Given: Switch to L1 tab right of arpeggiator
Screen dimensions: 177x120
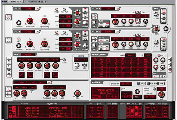Looking at the screenshot, I should 170,58.
